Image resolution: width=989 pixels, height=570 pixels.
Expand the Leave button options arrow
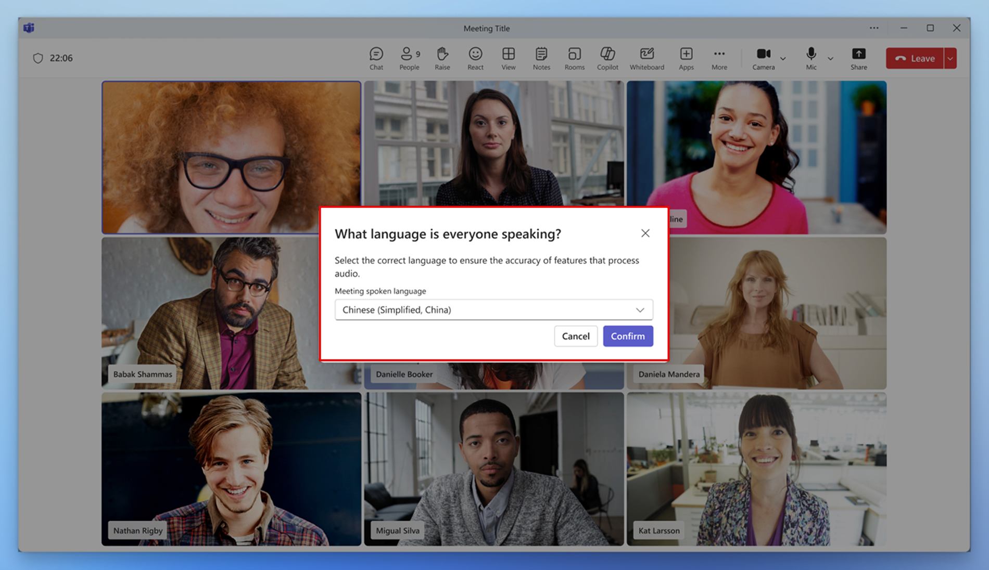(950, 59)
